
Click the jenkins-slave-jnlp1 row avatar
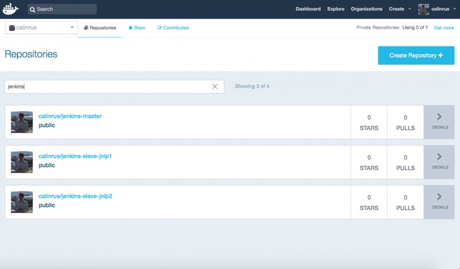tap(22, 162)
